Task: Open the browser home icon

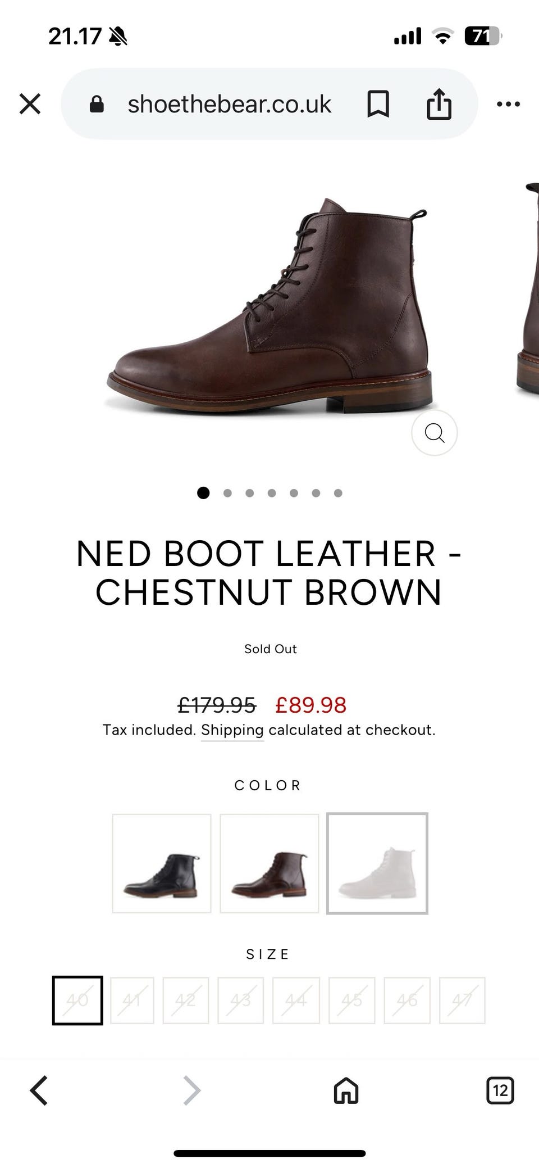Action: (x=346, y=1090)
